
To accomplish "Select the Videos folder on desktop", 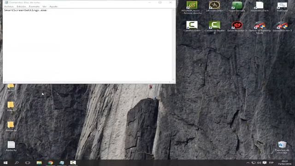I will [x=11, y=107].
